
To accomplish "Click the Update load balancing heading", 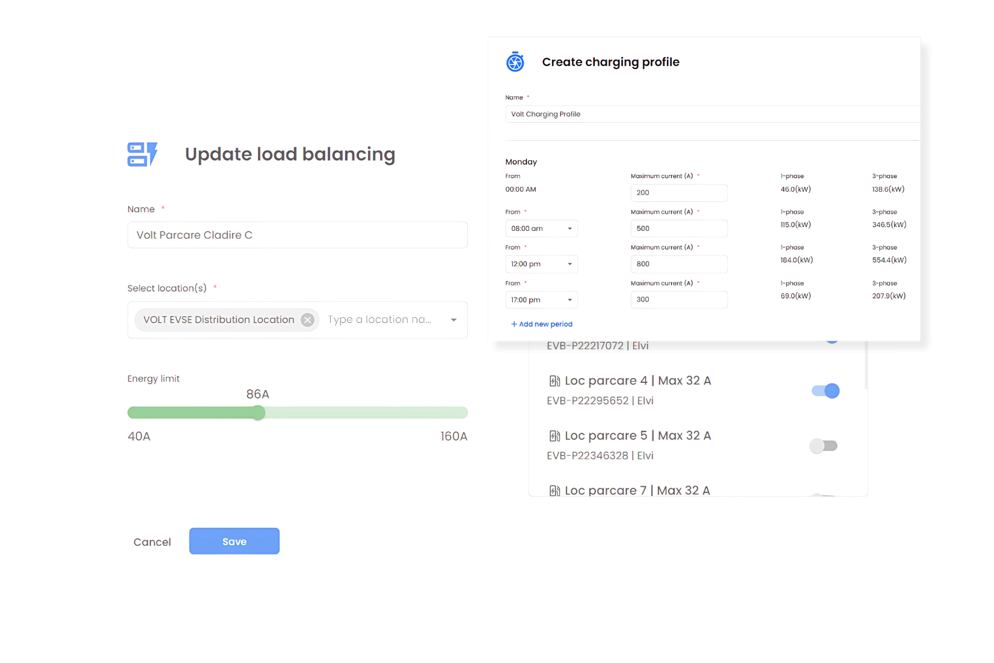I will [290, 154].
